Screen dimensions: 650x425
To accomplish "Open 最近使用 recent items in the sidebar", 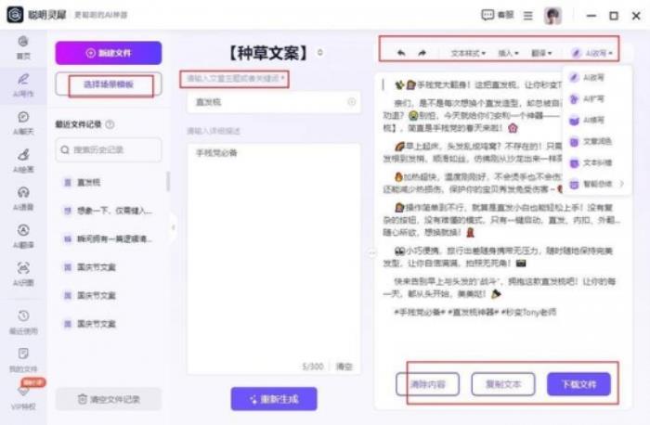I will coord(23,323).
